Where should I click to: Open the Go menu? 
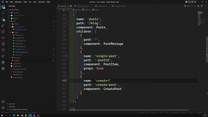pyautogui.click(x=30, y=2)
